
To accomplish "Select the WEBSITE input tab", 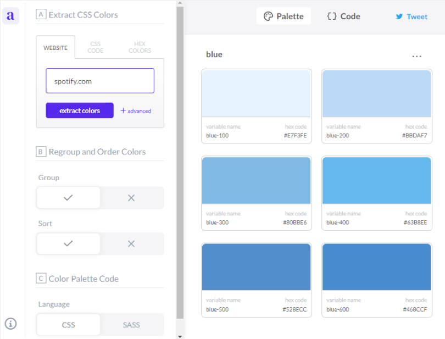I will (55, 48).
